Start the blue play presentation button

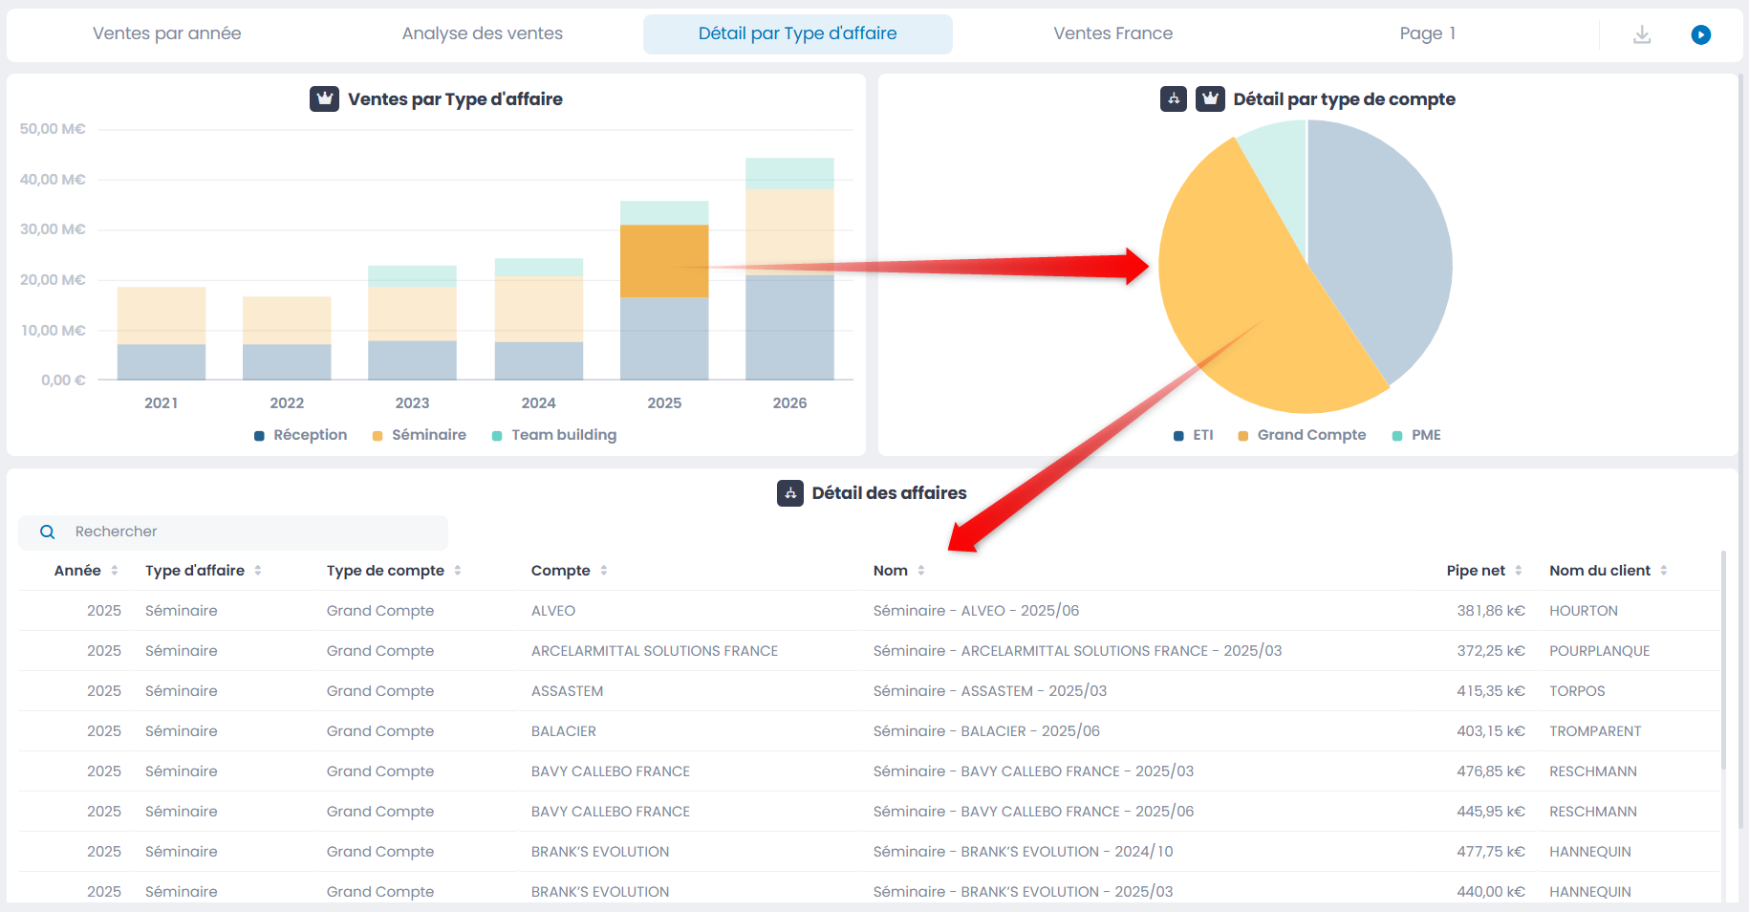[1701, 34]
